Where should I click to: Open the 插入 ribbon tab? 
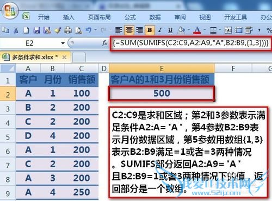point(69,17)
